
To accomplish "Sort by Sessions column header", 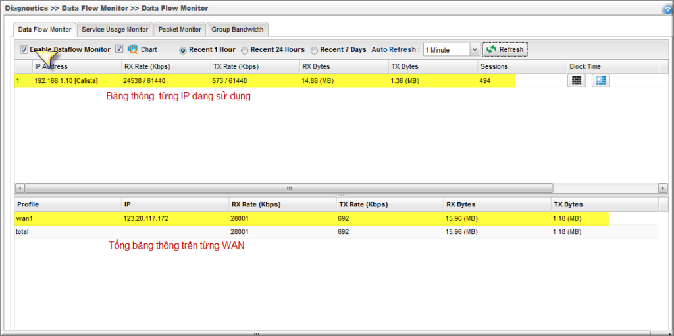I will coord(494,66).
